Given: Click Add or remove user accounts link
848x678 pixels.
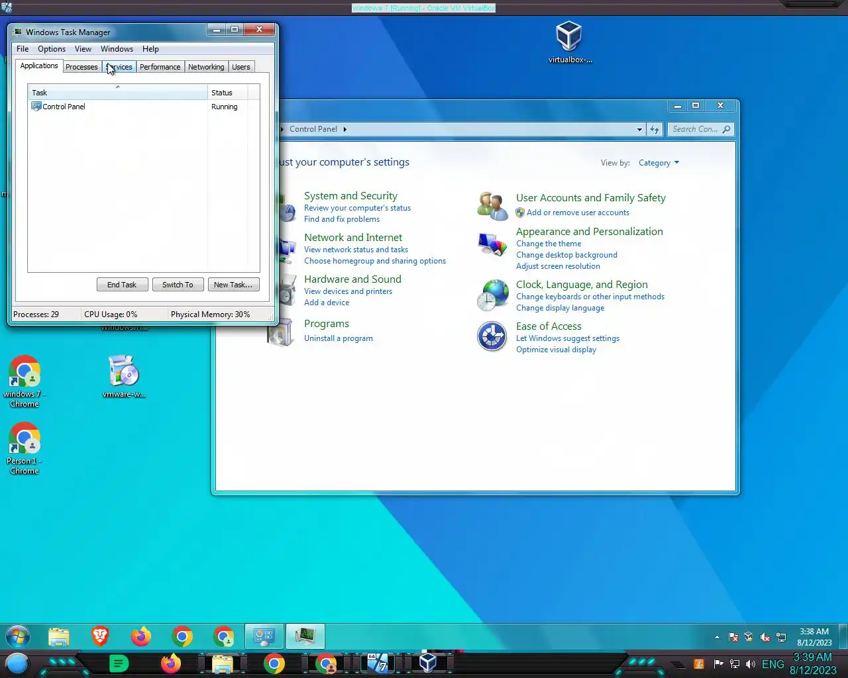Looking at the screenshot, I should tap(578, 213).
